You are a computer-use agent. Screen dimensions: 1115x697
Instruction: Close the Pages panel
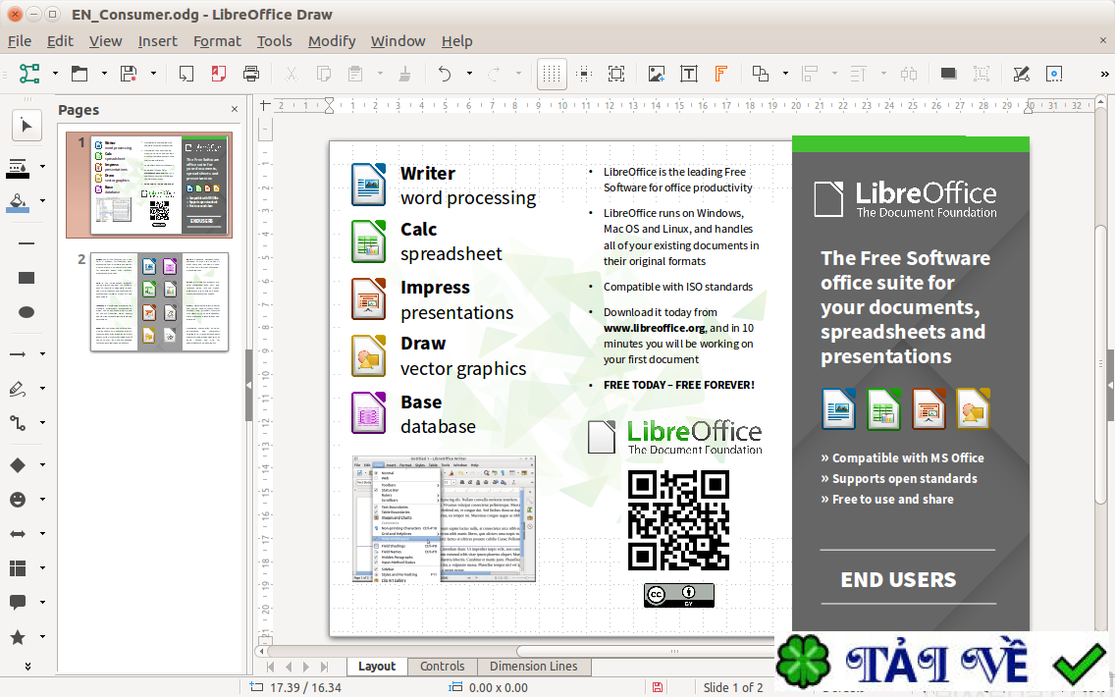(233, 109)
